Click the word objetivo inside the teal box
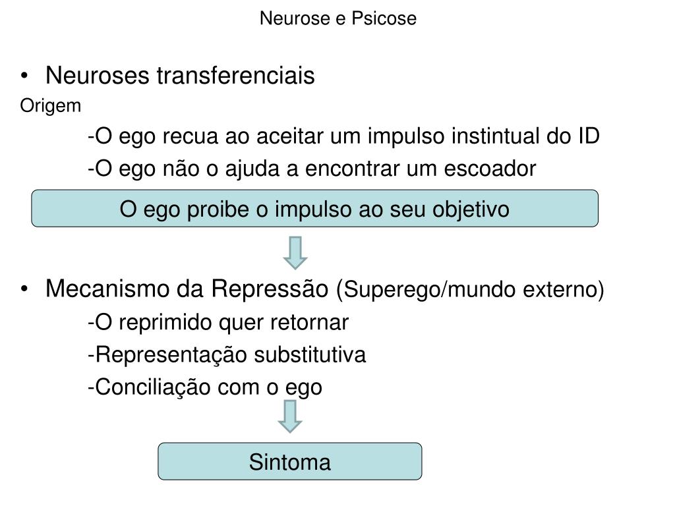The height and width of the screenshot is (506, 675). (471, 210)
